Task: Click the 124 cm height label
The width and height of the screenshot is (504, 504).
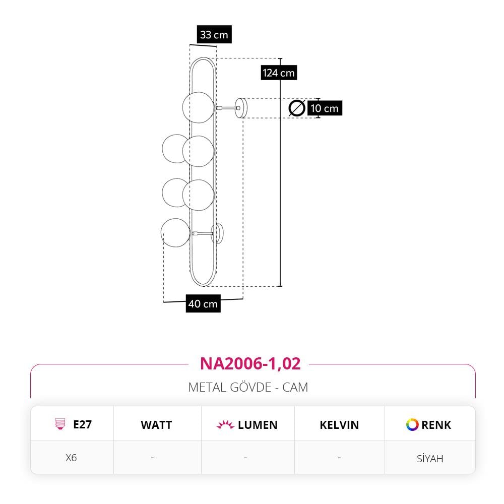Action: pos(279,73)
